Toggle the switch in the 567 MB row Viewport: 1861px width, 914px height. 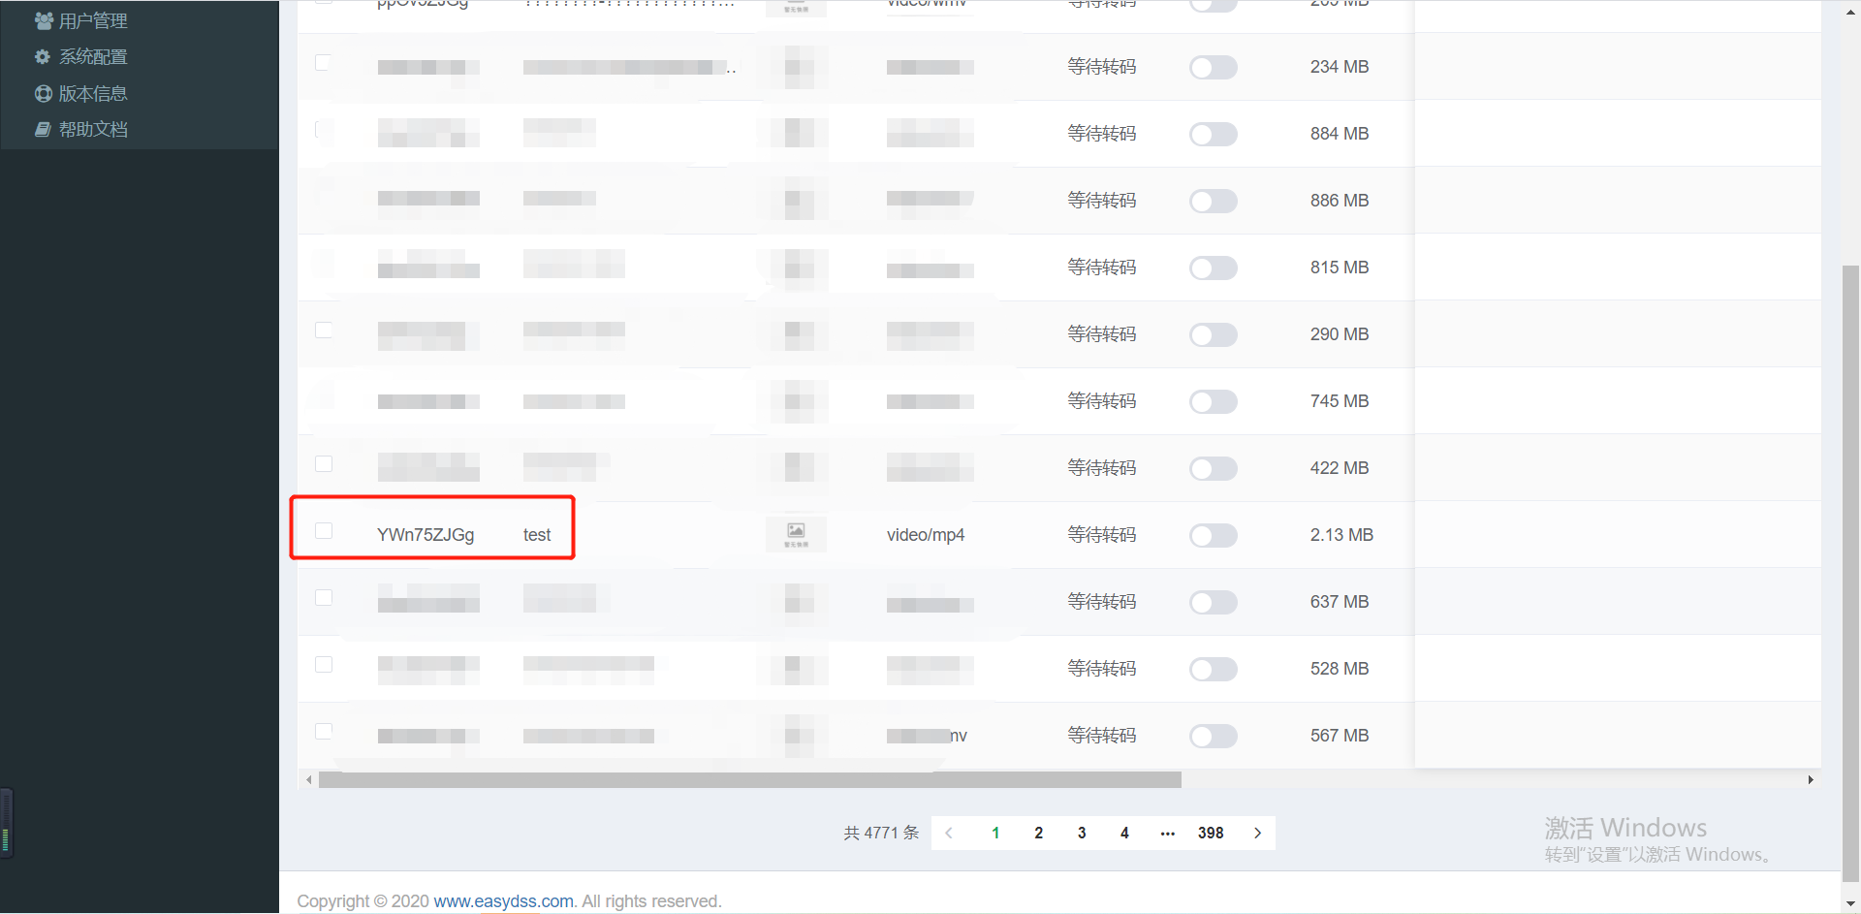(x=1214, y=736)
